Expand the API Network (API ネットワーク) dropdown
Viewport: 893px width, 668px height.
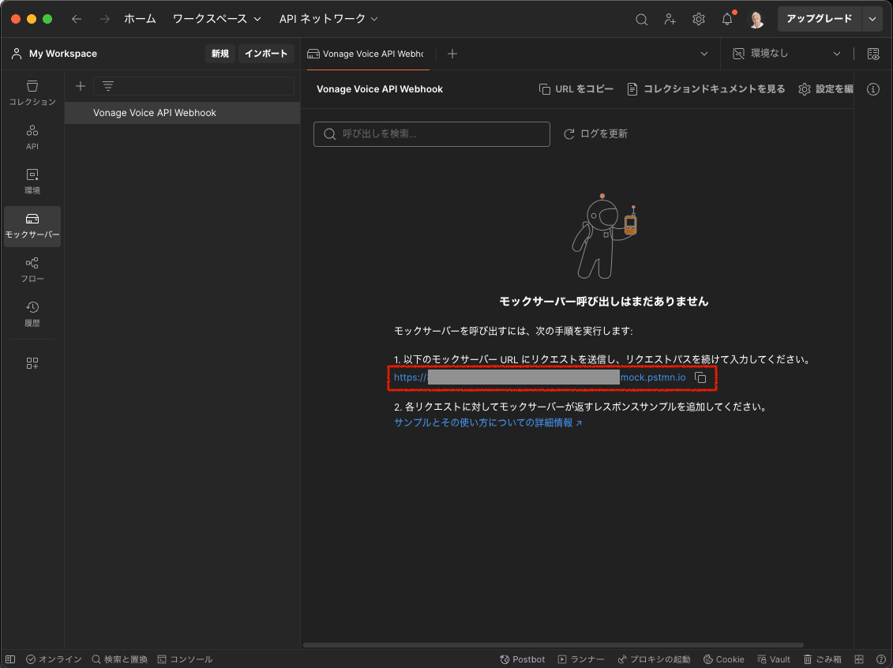click(328, 19)
